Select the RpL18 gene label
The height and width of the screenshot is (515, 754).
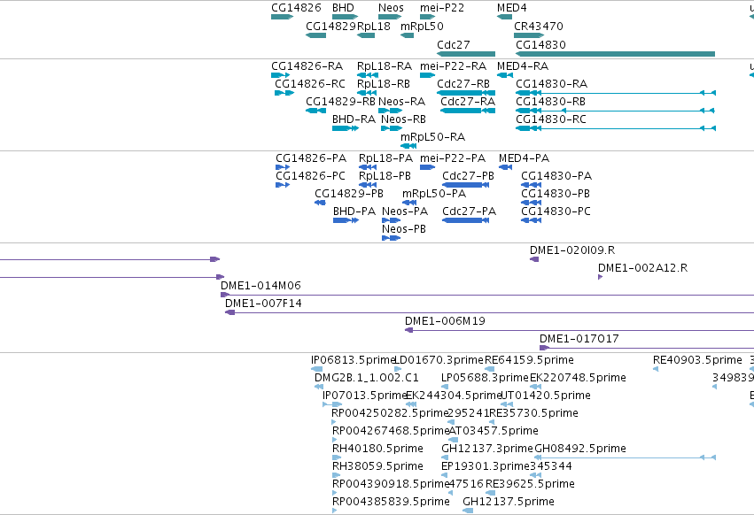374,26
